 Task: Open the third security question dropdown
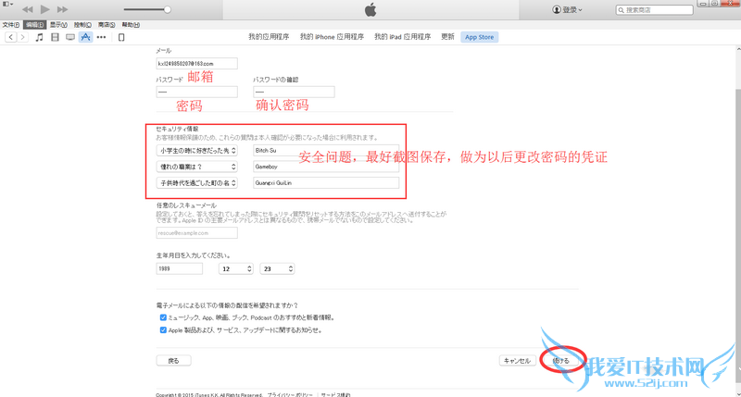tap(196, 182)
